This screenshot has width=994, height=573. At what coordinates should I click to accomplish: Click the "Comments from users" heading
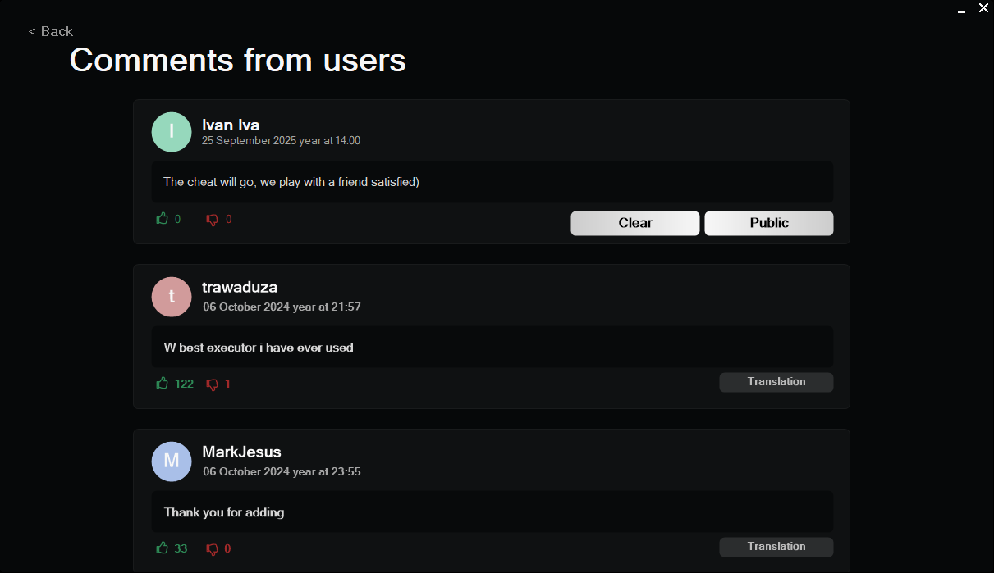(x=238, y=60)
